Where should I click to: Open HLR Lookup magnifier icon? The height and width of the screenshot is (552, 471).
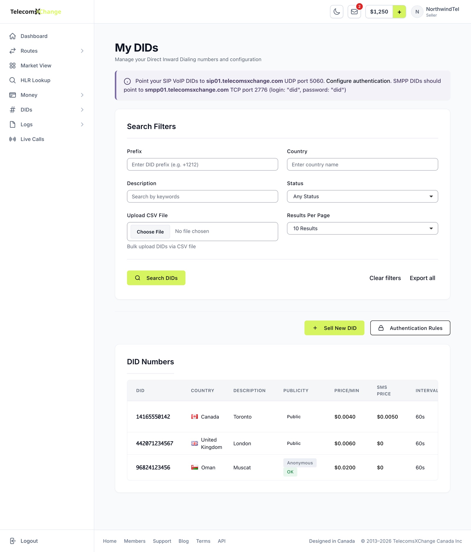point(12,80)
